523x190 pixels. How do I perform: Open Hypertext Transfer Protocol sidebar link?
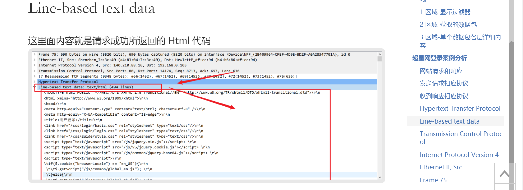pyautogui.click(x=460, y=109)
